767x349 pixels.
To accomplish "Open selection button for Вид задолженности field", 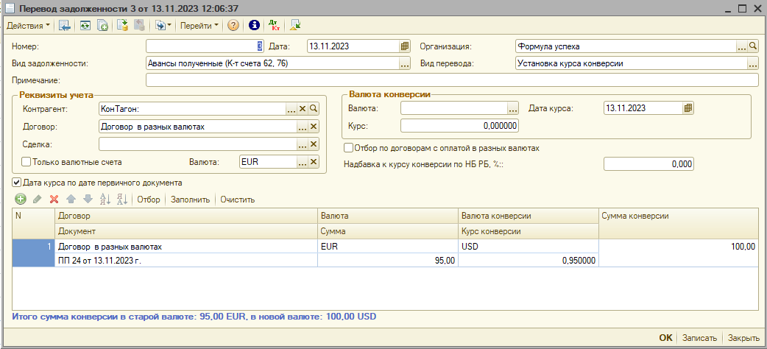I will point(404,63).
